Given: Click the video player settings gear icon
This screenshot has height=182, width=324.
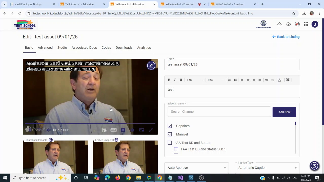Looking at the screenshot, I should [132, 130].
